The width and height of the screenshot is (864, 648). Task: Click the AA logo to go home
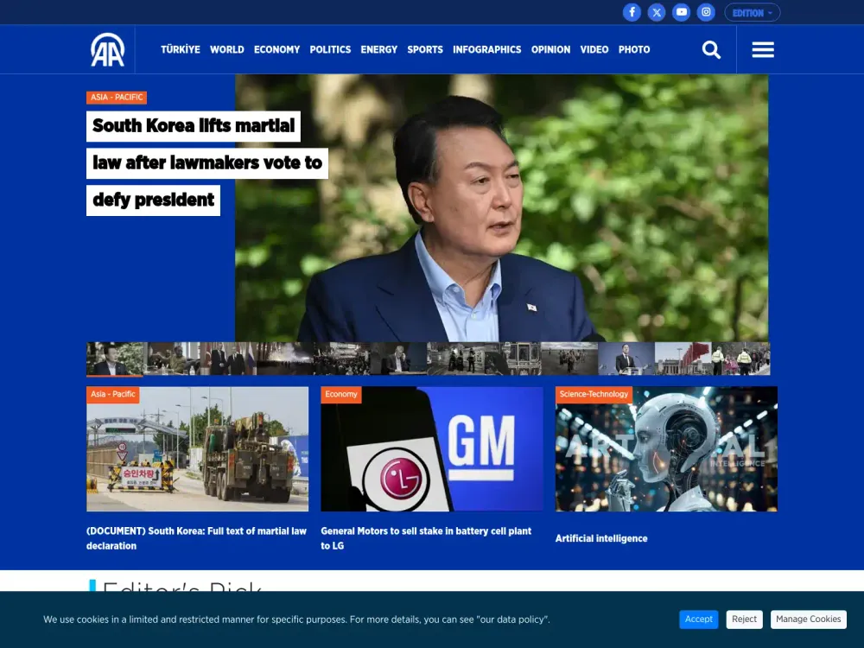click(x=108, y=50)
